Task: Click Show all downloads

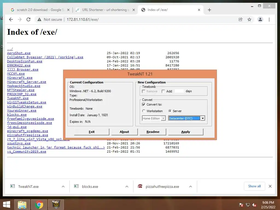Action: pyautogui.click(x=255, y=186)
